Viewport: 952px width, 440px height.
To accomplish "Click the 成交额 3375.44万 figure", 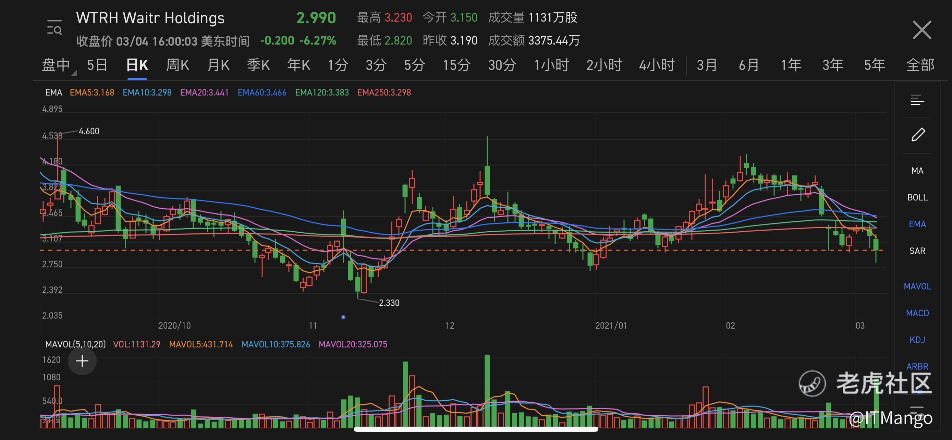I will 534,40.
